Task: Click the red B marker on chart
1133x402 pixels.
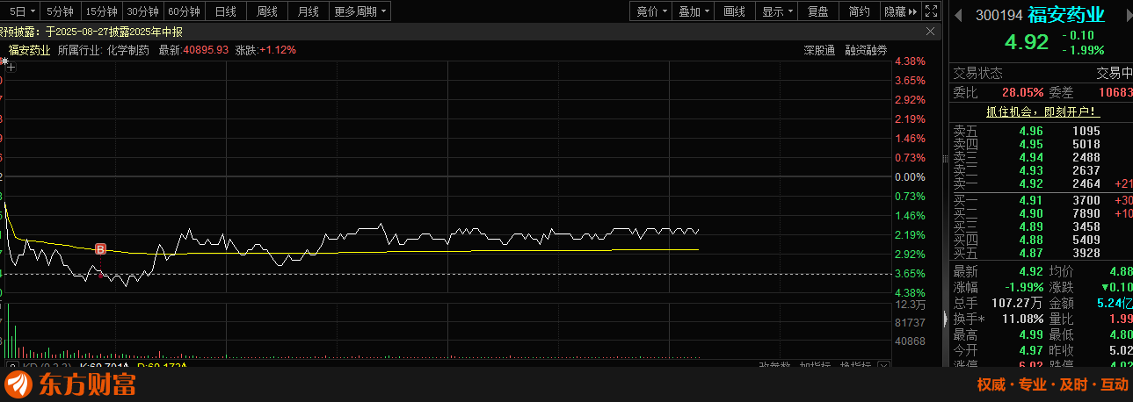Action: pyautogui.click(x=100, y=250)
